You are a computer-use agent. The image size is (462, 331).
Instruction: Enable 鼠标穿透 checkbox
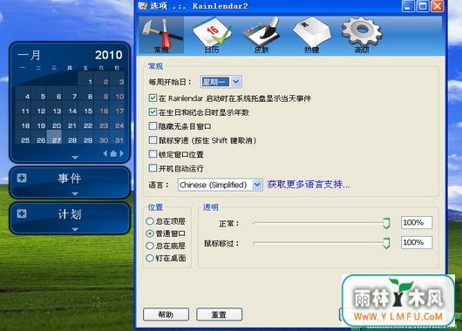(x=153, y=140)
